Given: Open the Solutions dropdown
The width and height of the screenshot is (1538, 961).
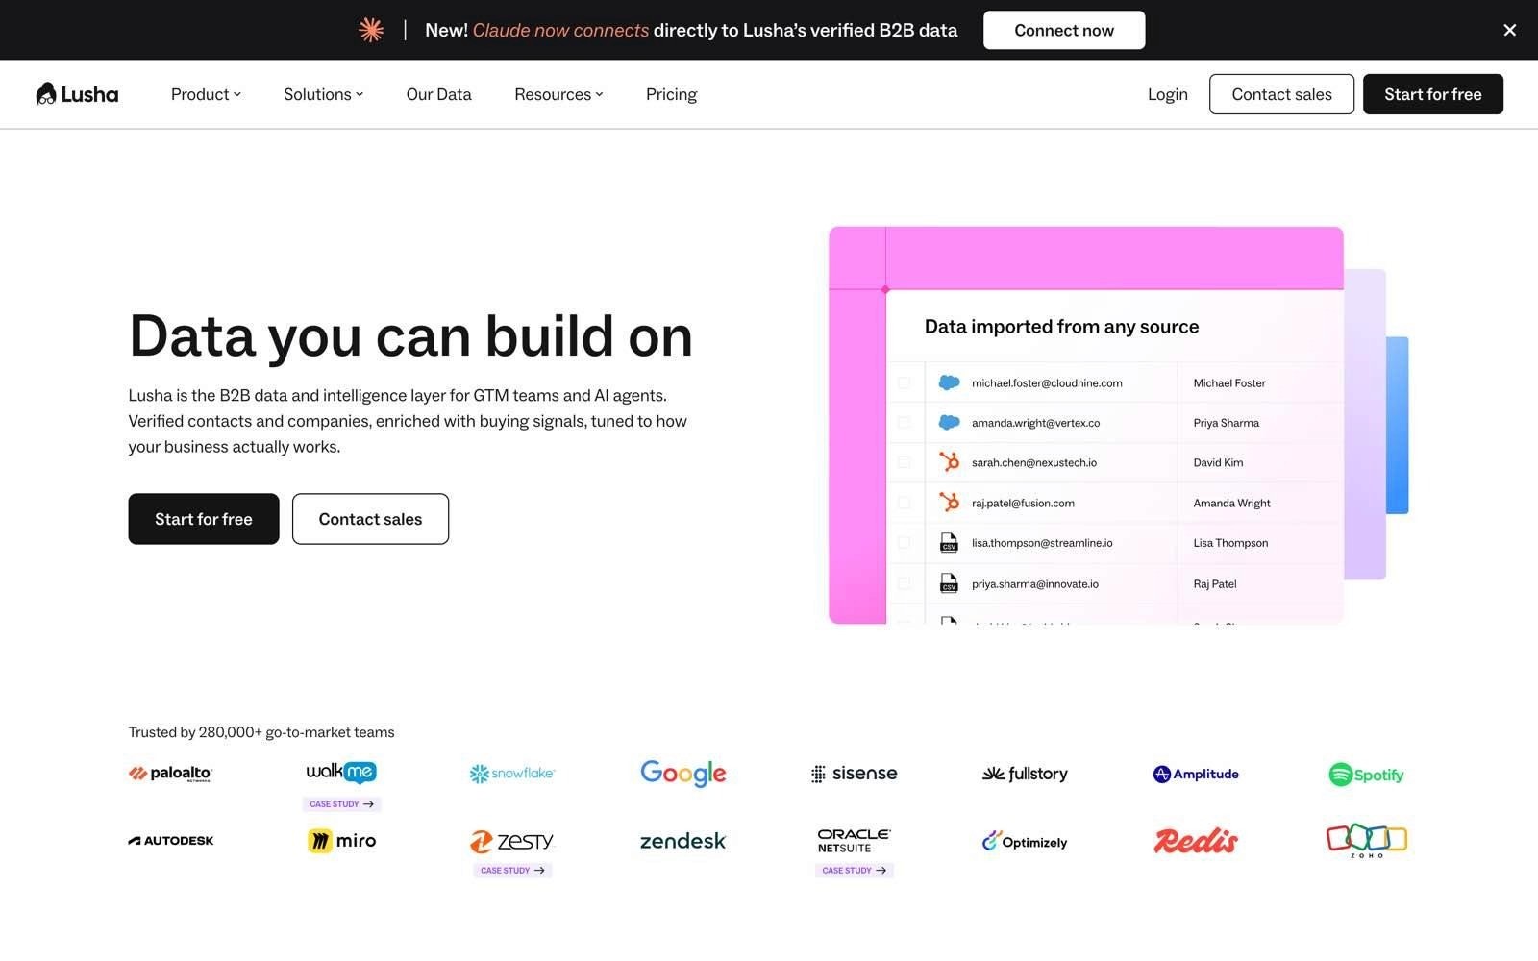Looking at the screenshot, I should tap(323, 94).
